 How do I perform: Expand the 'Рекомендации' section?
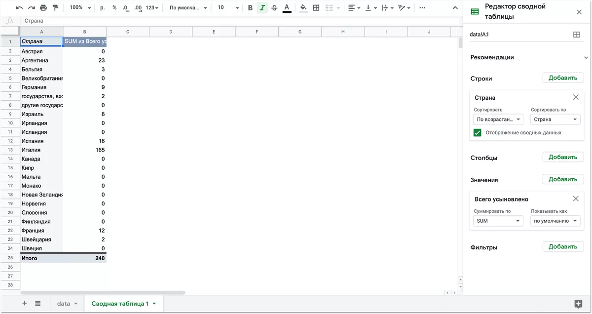(586, 58)
